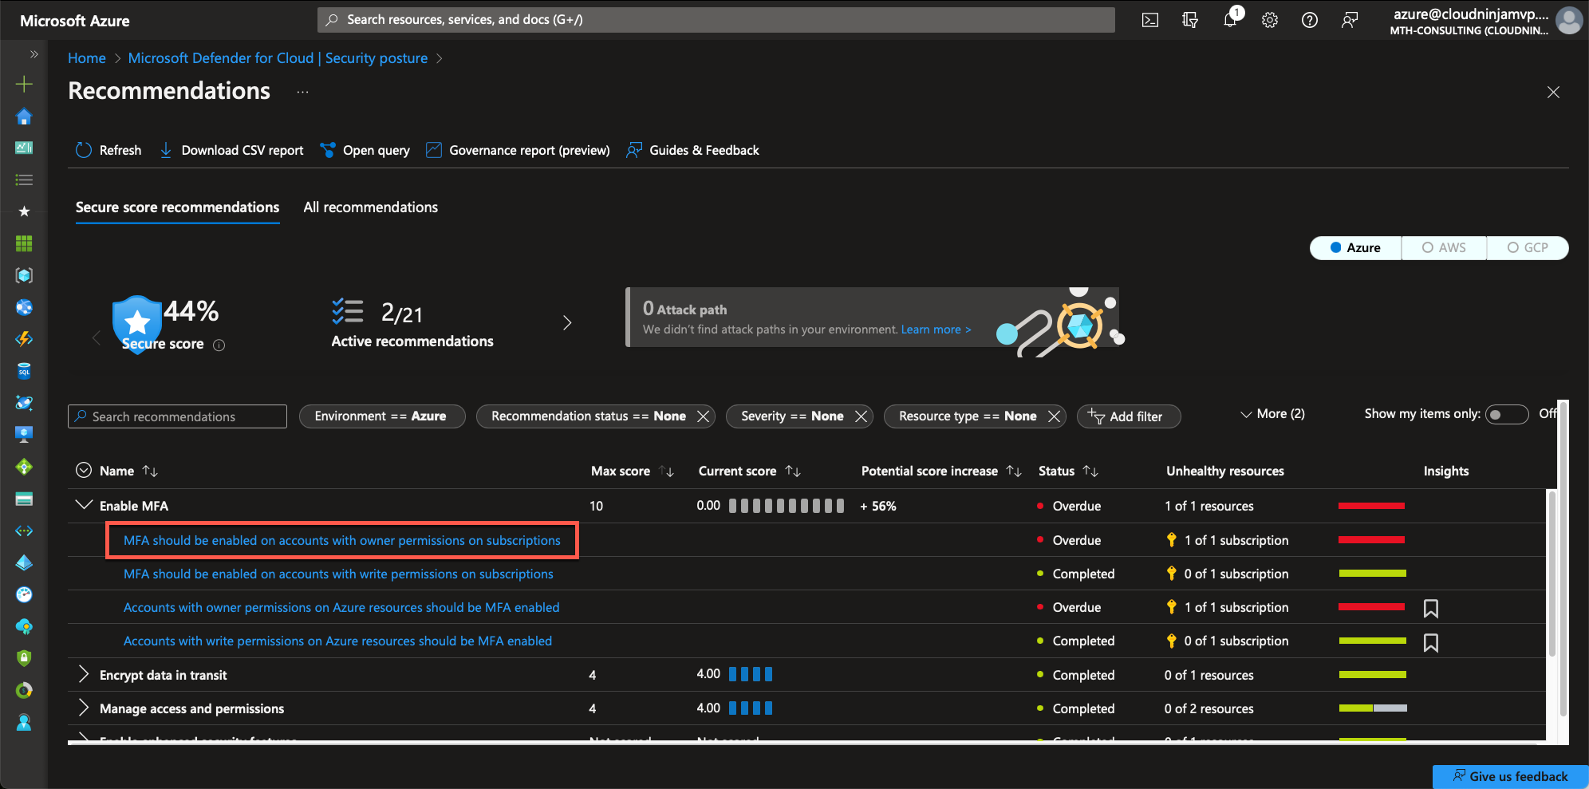Screen dimensions: 1589x789
Task: Open the portal settings gear
Action: point(1270,20)
